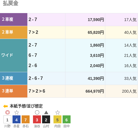The image size is (138, 133).
Task: Click the open circle mark above 油谷
Action: tap(37, 113)
